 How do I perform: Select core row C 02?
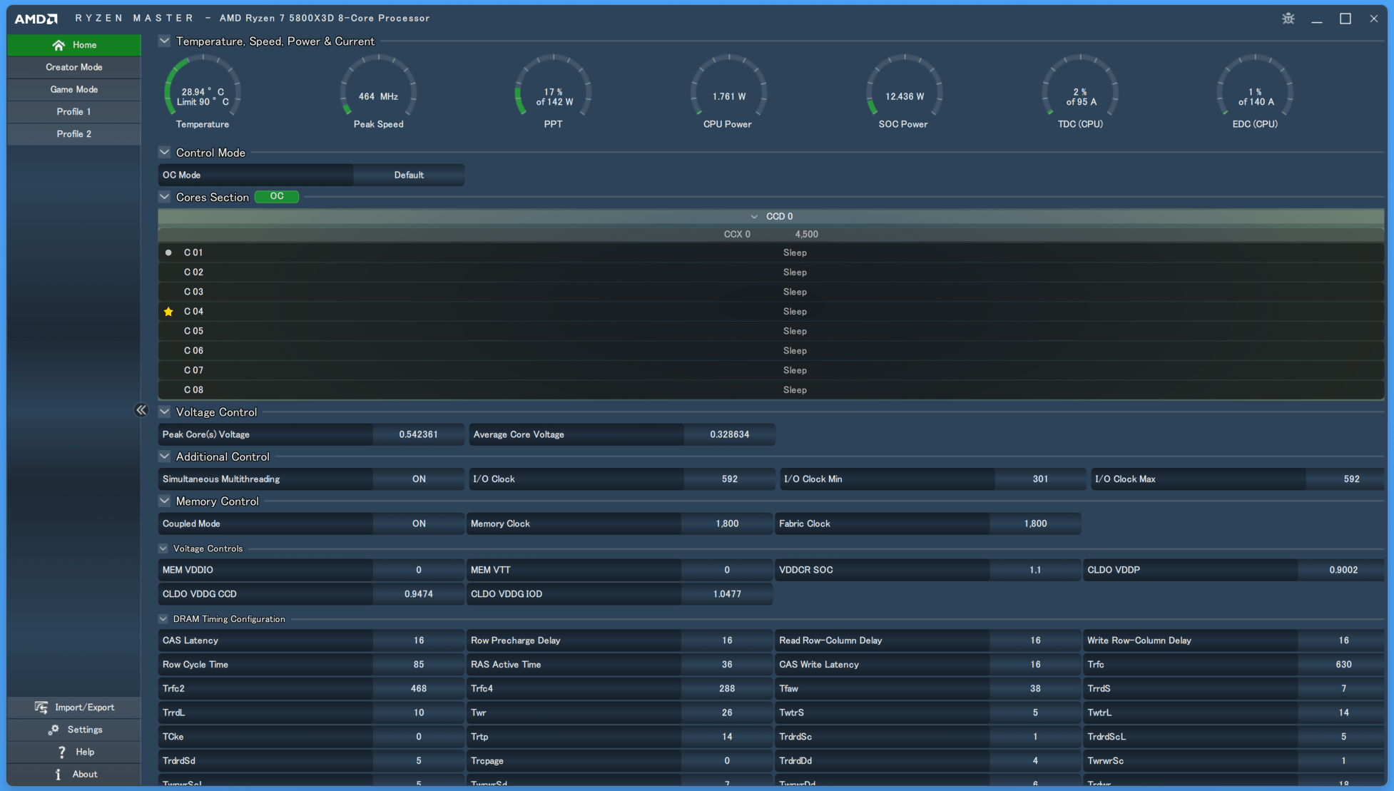coord(770,272)
